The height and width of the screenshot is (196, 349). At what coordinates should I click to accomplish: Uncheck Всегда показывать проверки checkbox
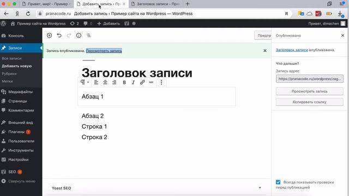[278, 182]
